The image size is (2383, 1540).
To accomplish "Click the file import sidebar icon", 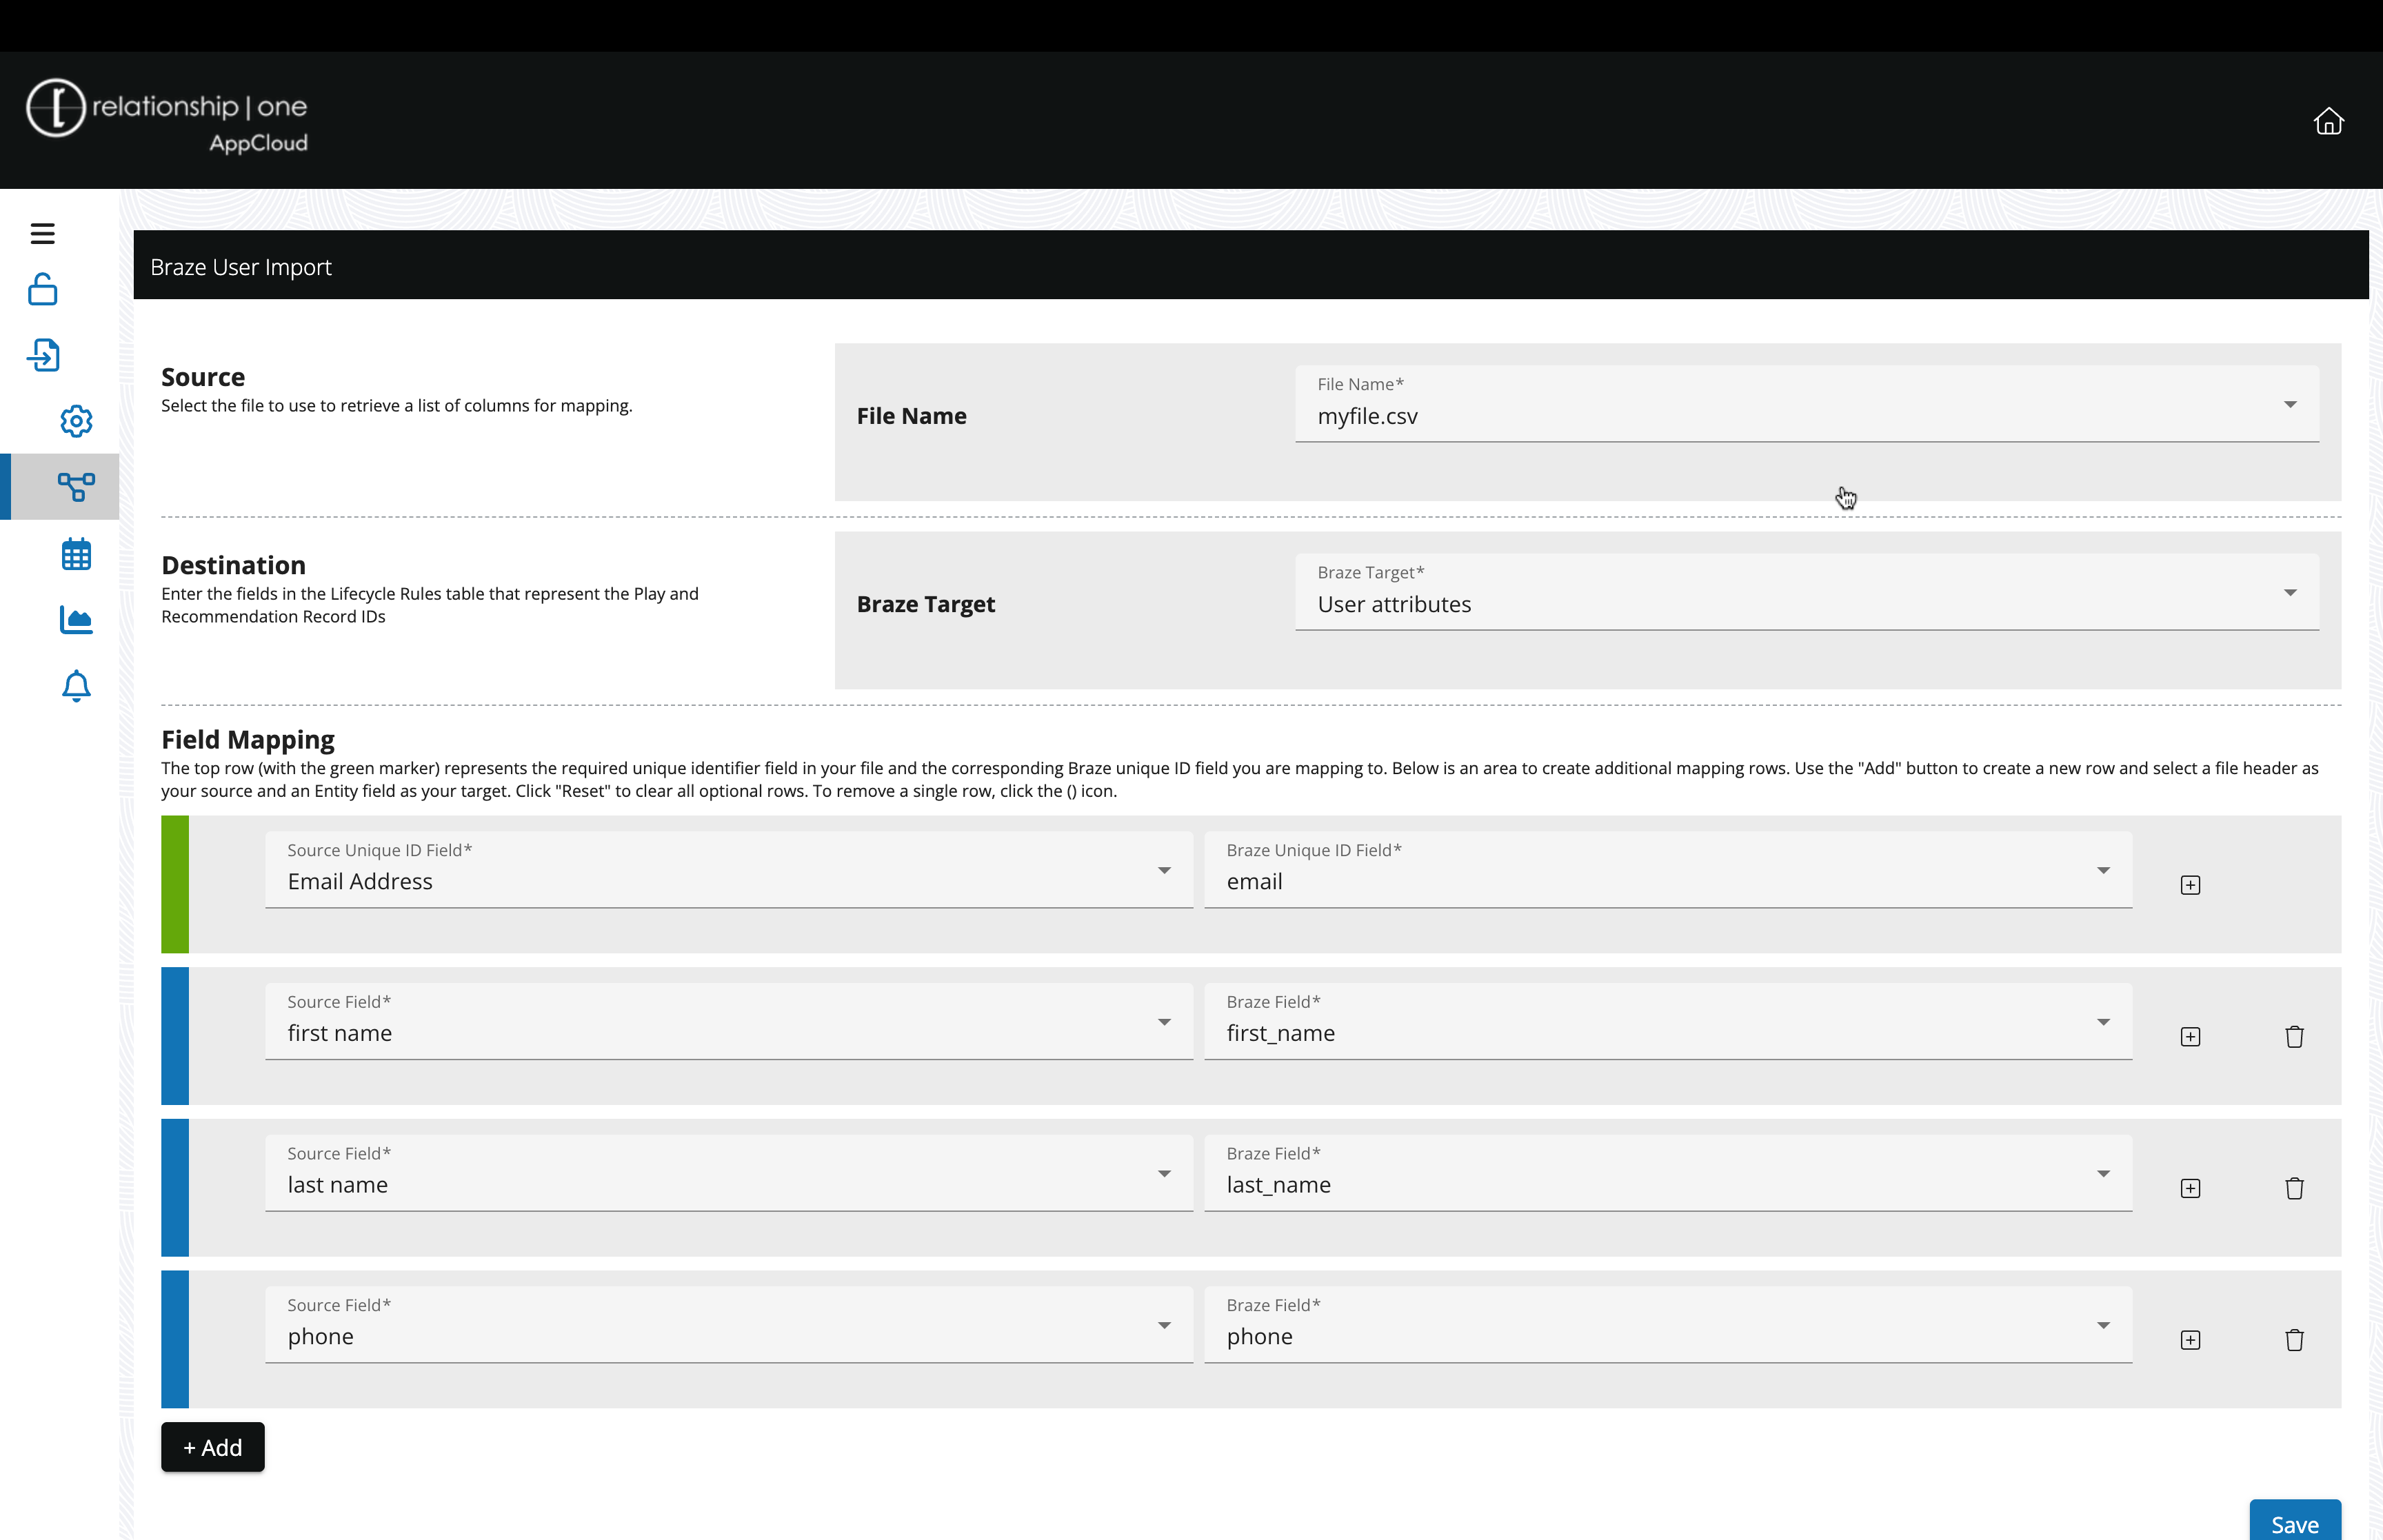I will pyautogui.click(x=43, y=355).
